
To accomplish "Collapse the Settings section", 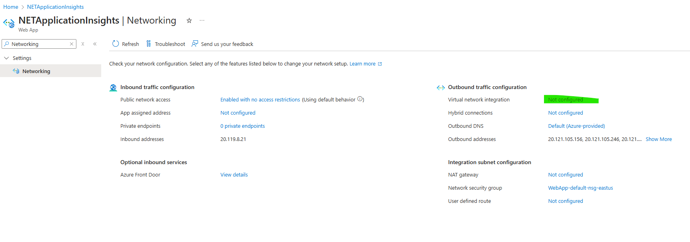I will point(6,58).
